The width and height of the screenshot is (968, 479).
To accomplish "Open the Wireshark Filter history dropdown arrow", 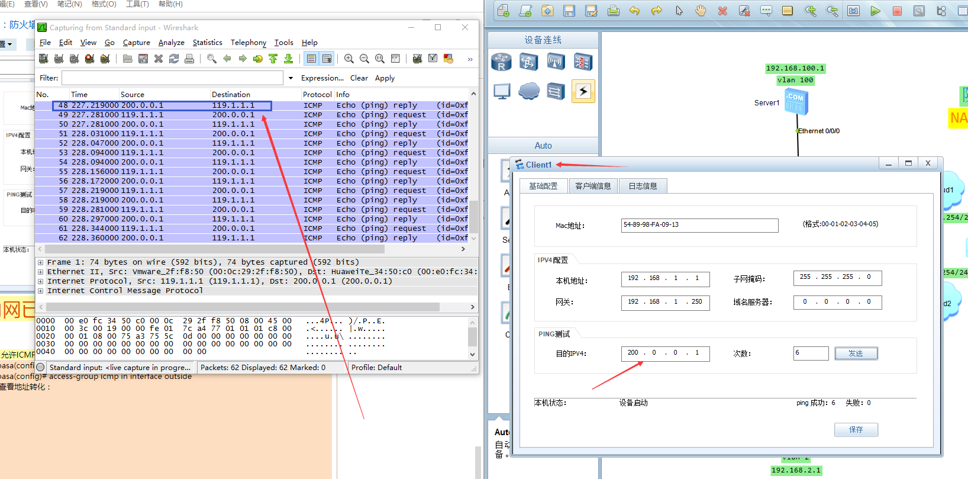I will coord(291,78).
